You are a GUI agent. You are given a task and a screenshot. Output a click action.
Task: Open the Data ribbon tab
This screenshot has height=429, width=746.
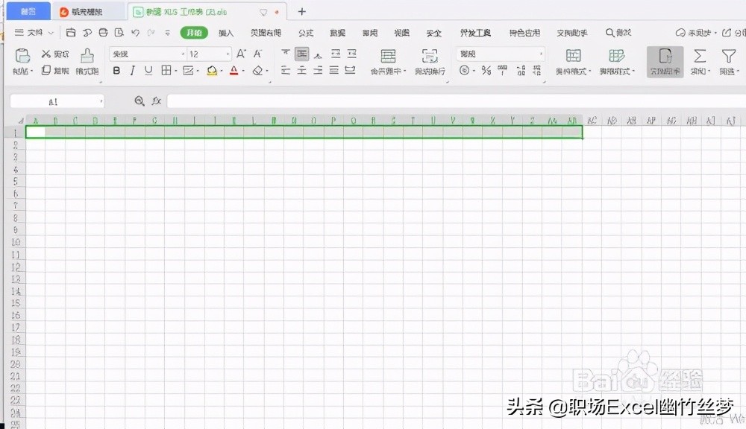click(x=336, y=33)
